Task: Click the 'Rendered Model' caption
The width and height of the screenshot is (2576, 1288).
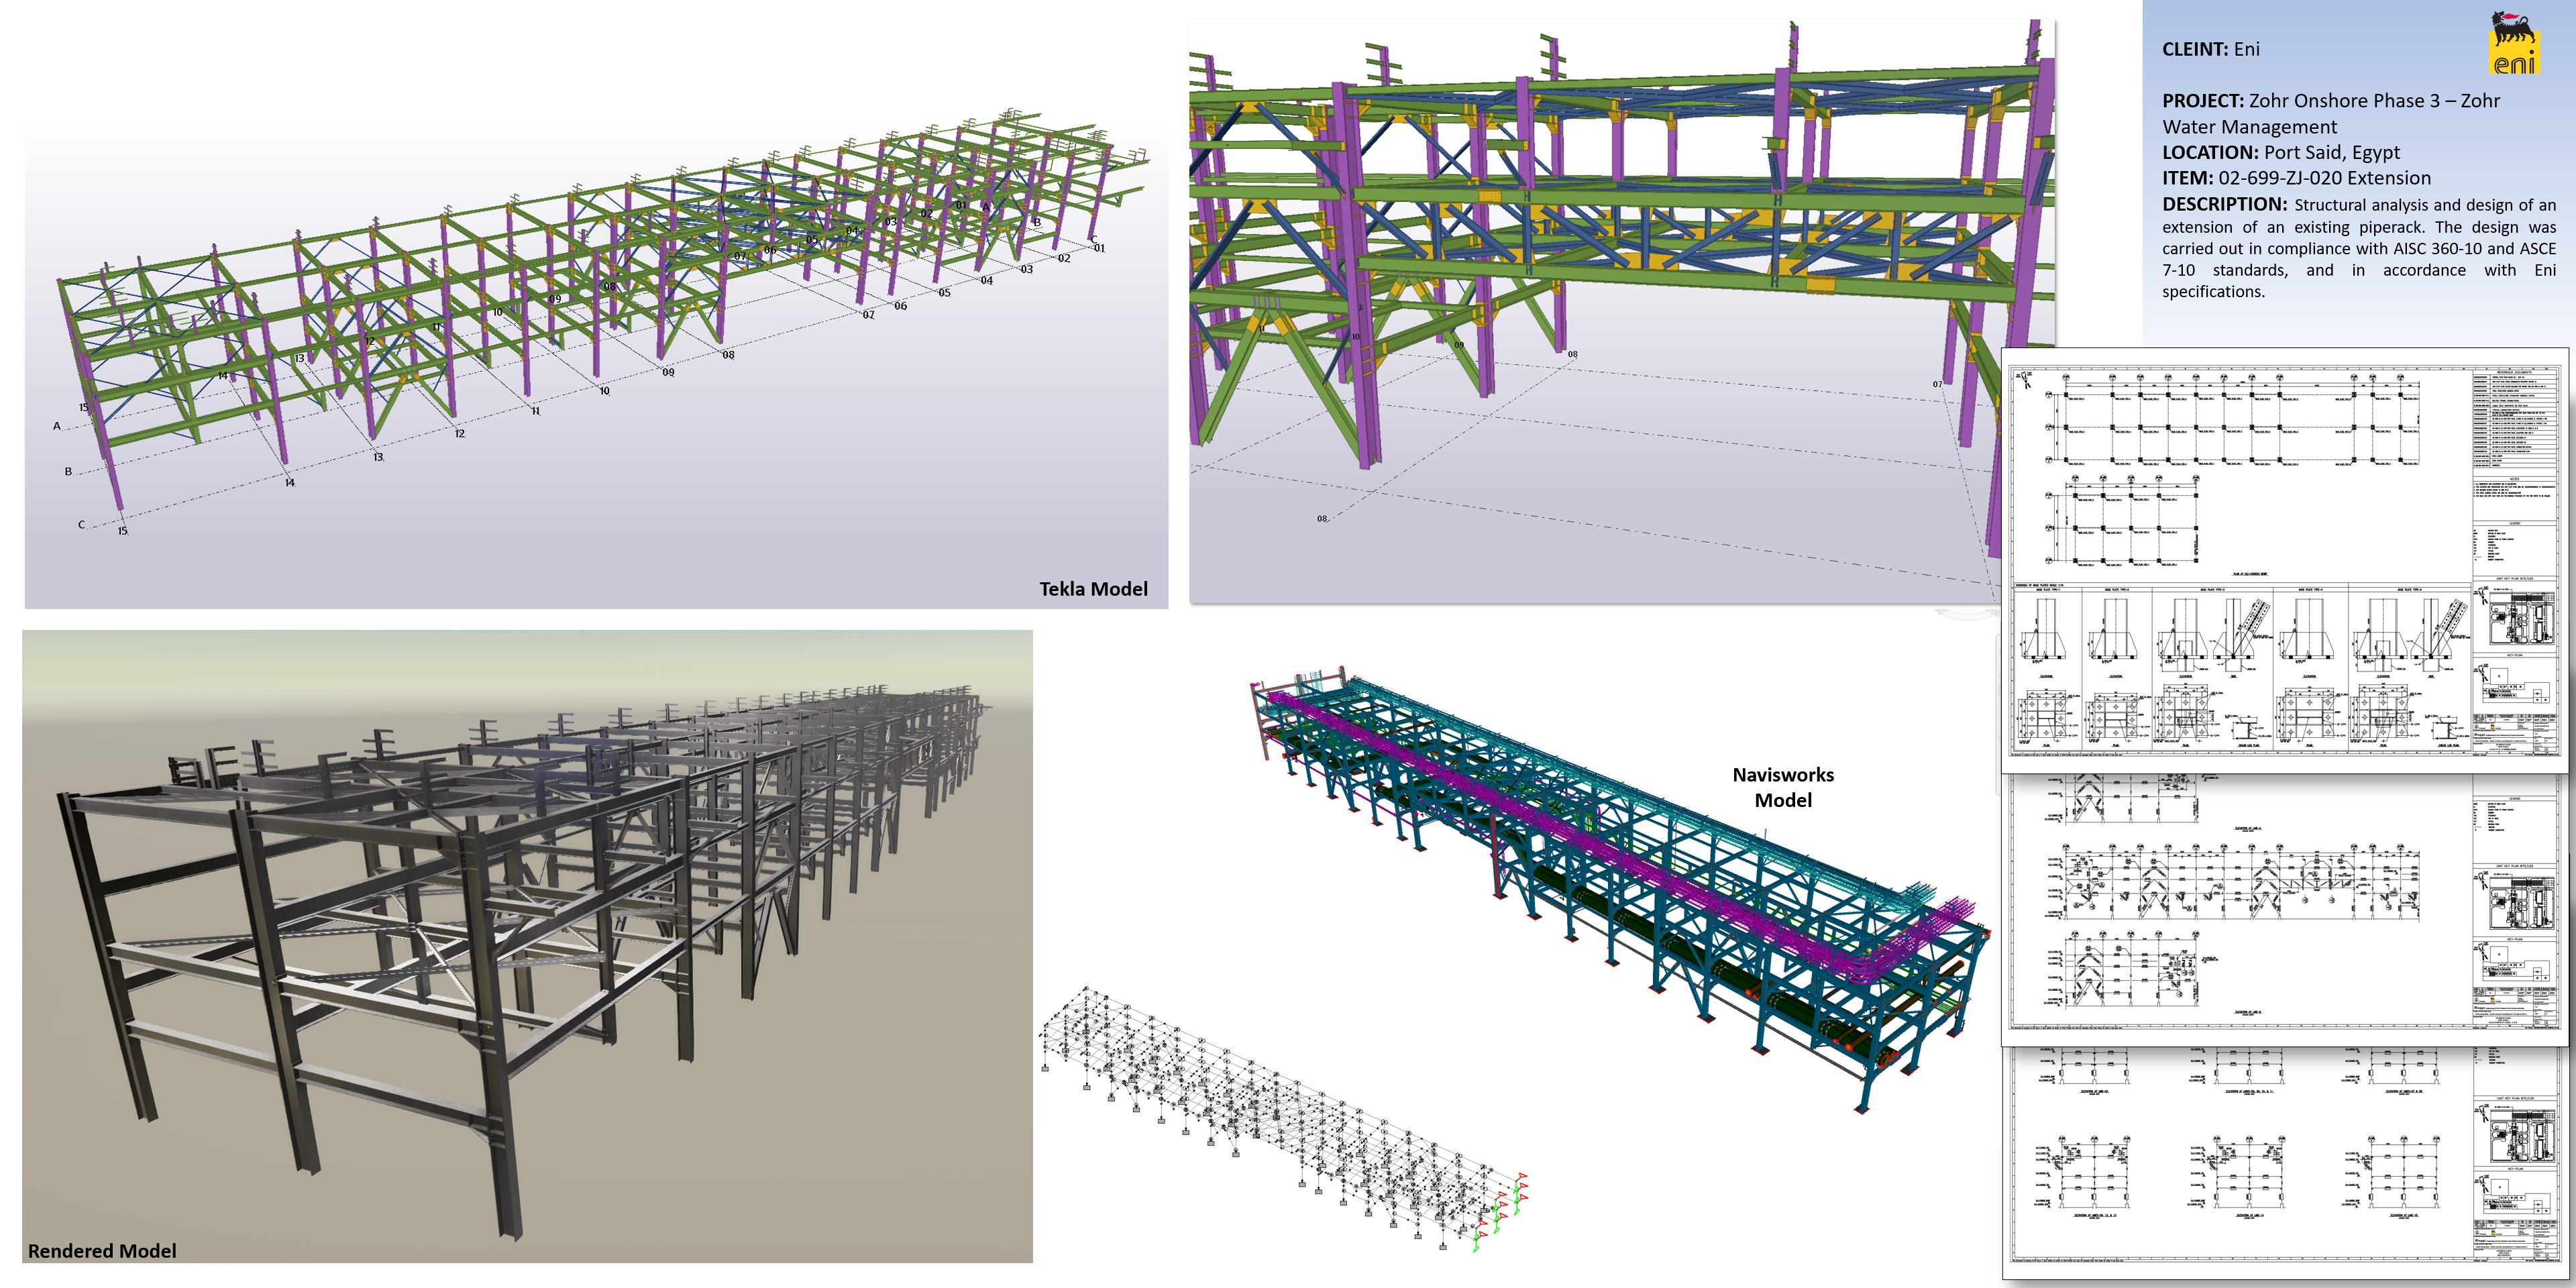Action: point(102,1251)
